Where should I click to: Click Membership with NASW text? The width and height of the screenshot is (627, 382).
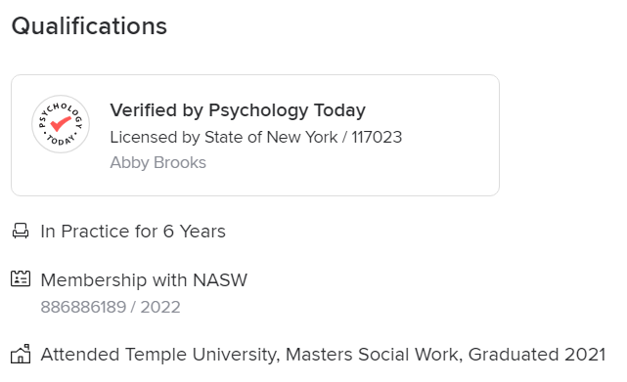coord(144,280)
